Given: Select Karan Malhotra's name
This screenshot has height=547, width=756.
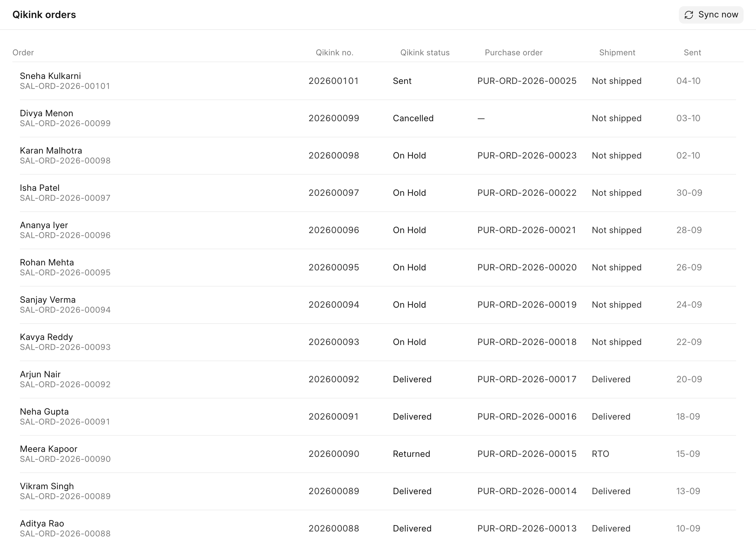Looking at the screenshot, I should 51,151.
